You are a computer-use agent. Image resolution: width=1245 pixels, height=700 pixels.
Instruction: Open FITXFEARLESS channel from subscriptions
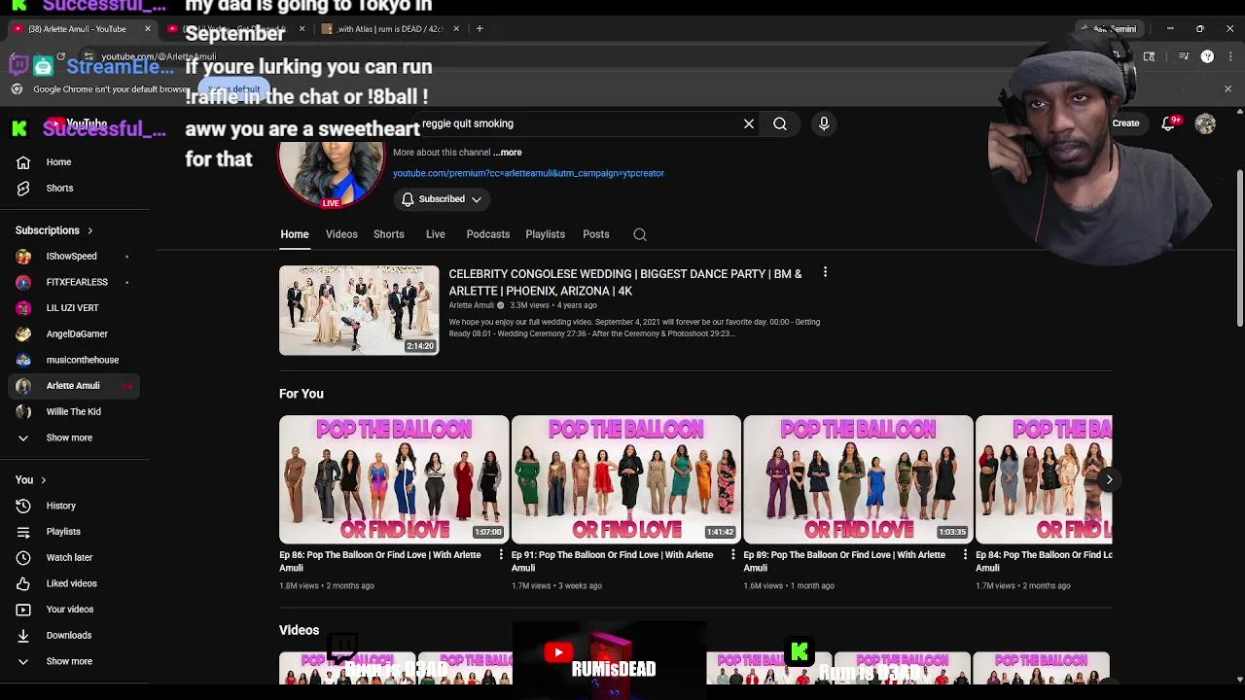[x=77, y=282]
